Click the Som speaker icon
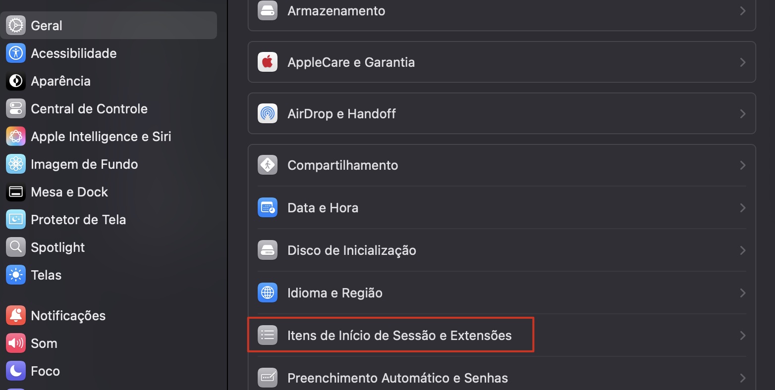 point(15,343)
